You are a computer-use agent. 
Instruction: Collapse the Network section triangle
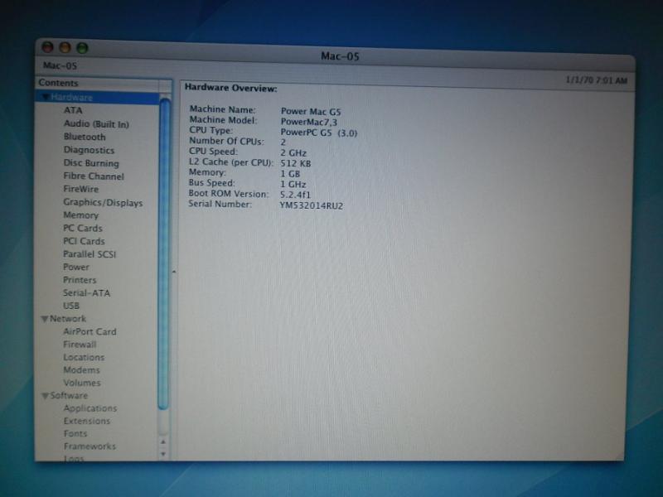[44, 319]
